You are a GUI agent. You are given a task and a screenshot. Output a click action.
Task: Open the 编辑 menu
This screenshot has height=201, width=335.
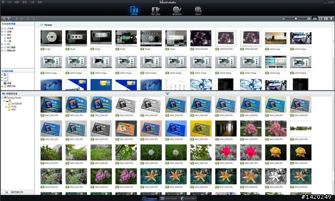coord(17,2)
